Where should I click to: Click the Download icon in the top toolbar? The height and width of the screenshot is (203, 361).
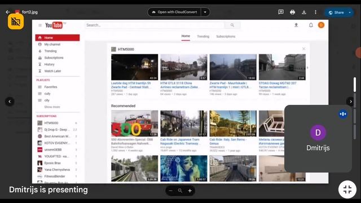[304, 12]
